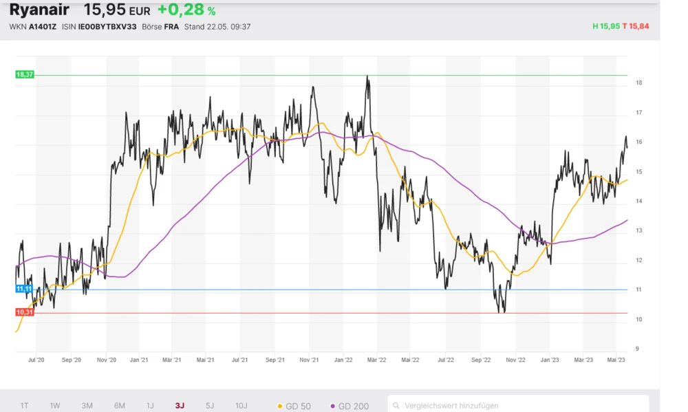Show the 5J time range

pyautogui.click(x=210, y=406)
